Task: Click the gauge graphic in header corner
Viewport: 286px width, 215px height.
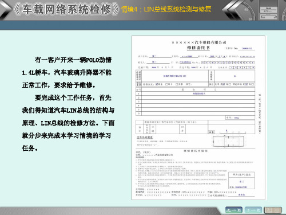Action: coord(246,10)
